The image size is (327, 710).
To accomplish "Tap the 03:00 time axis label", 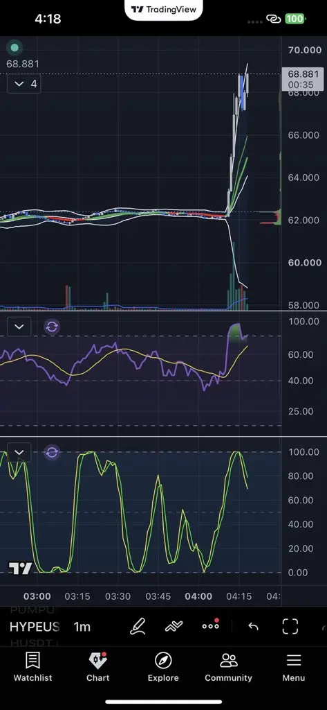I will point(37,596).
